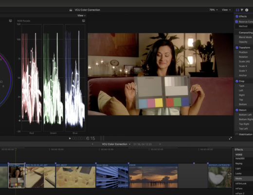Click the marker above the sunset clip start
Screen dimensions: 253x195
point(128,163)
